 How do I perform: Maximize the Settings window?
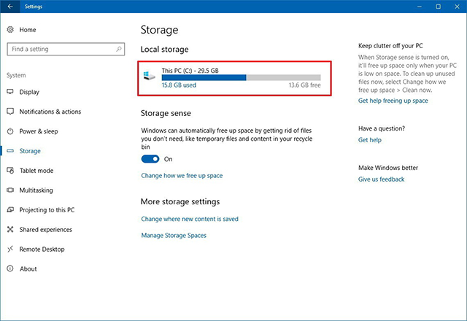[x=438, y=7]
